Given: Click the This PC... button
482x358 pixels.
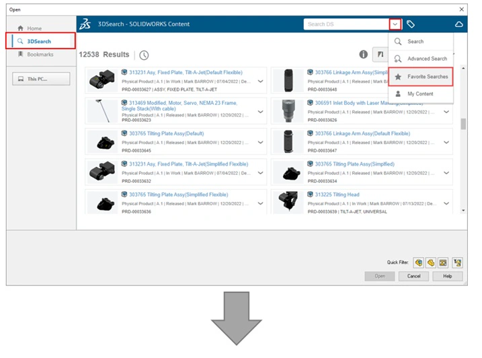Looking at the screenshot, I should click(41, 79).
